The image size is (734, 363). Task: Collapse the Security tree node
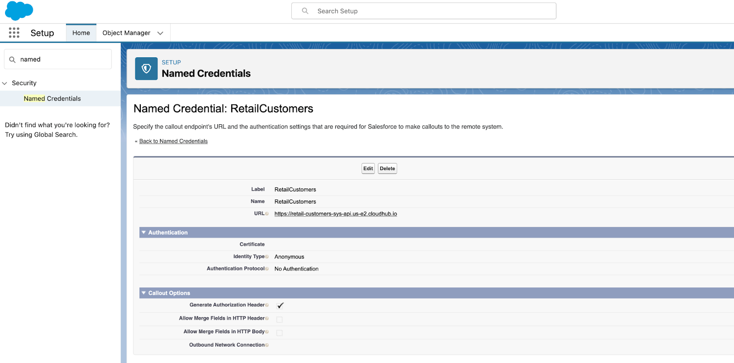(5, 83)
